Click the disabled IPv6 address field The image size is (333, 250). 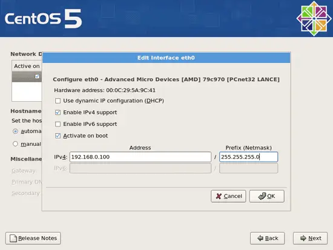[x=140, y=168]
